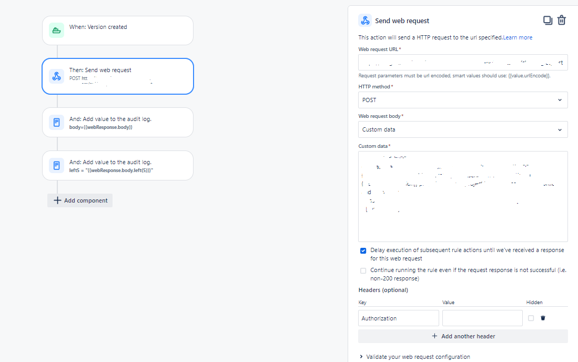Viewport: 578px width, 362px height.
Task: Focus the Authorization header Value field
Action: click(482, 318)
